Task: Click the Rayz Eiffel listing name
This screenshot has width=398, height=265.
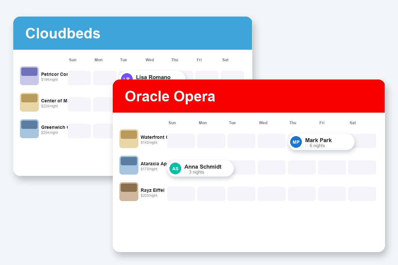Action: click(x=153, y=190)
